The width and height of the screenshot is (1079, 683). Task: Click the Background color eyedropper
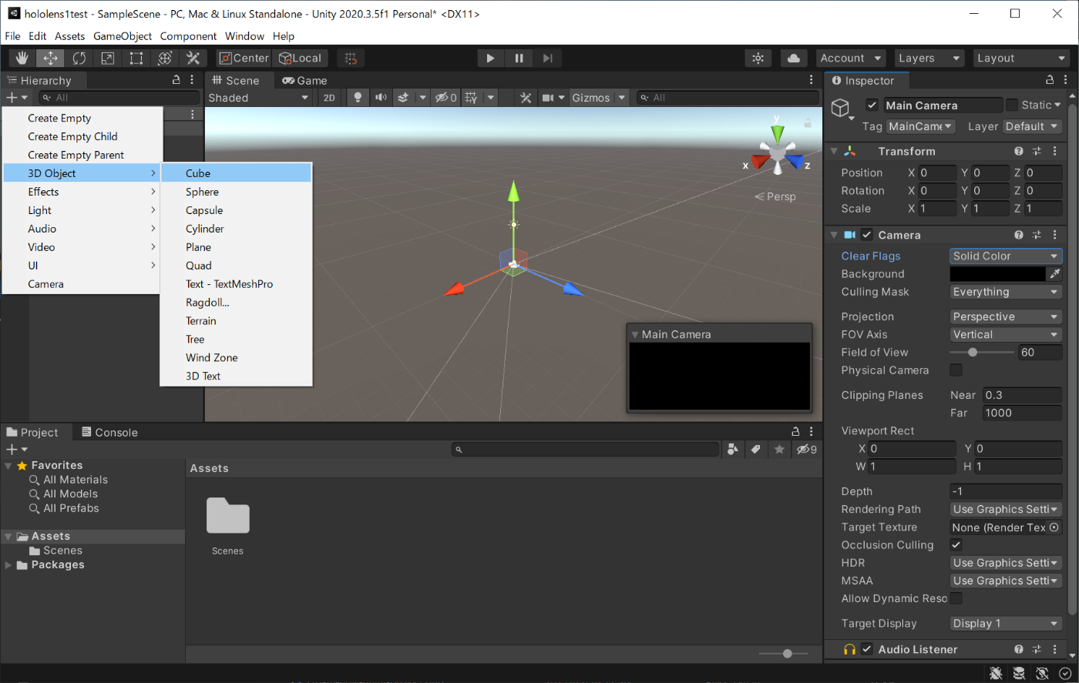tap(1055, 273)
